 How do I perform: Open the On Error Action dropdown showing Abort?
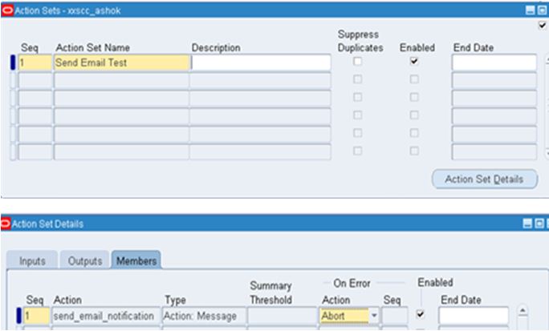coord(374,316)
